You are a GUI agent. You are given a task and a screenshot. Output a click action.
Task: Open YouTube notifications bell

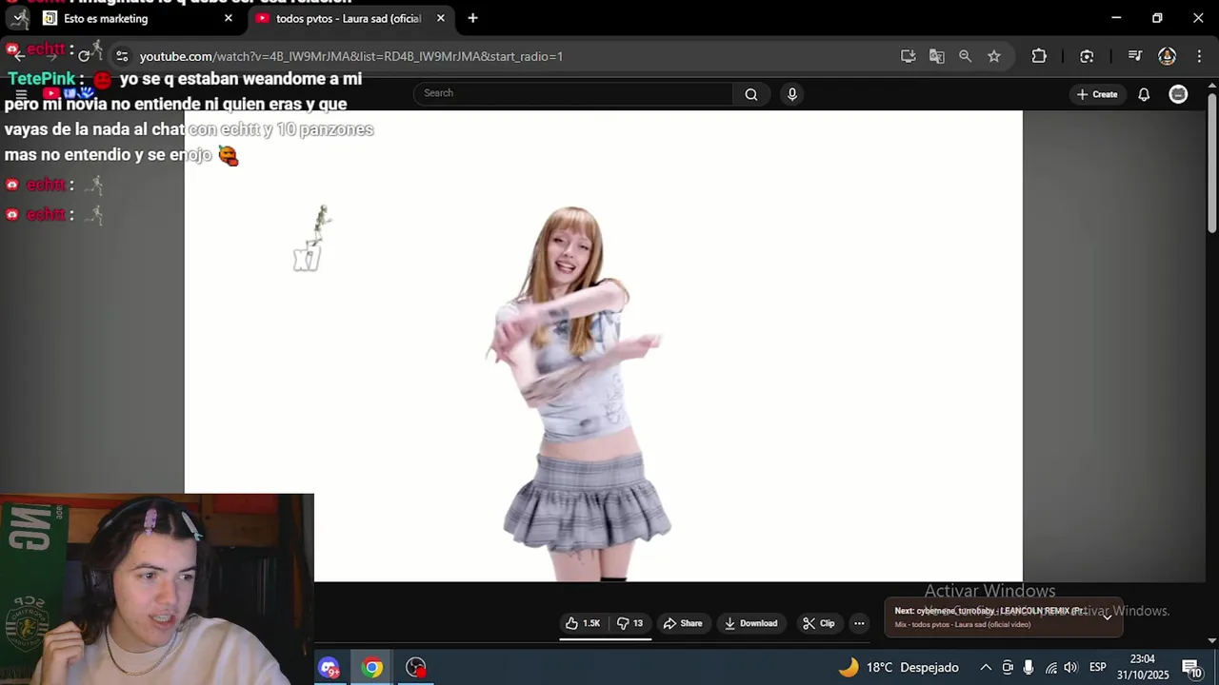pos(1144,94)
